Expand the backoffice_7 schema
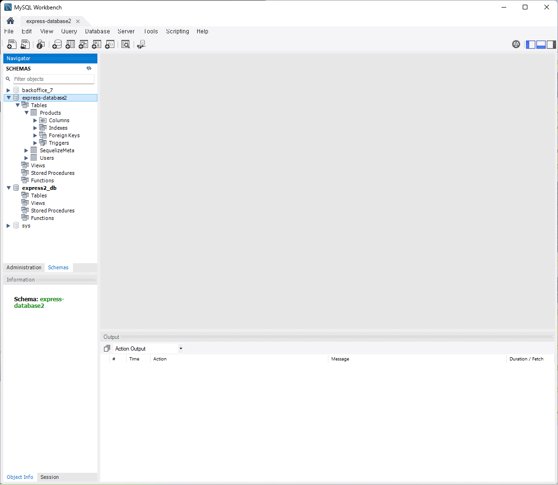This screenshot has height=485, width=558. tap(8, 90)
